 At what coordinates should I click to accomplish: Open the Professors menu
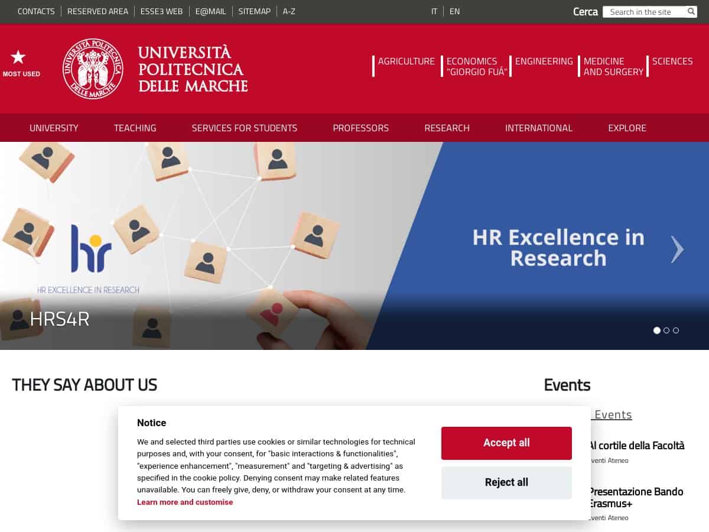tap(361, 128)
